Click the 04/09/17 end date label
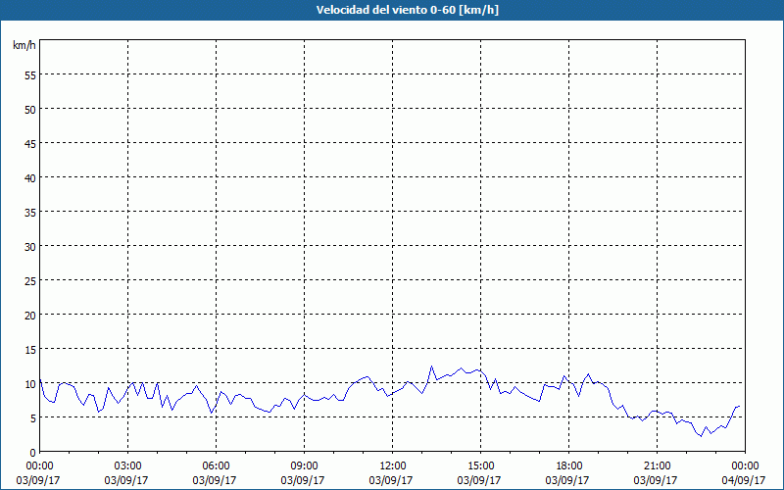The width and height of the screenshot is (784, 490). (x=744, y=480)
